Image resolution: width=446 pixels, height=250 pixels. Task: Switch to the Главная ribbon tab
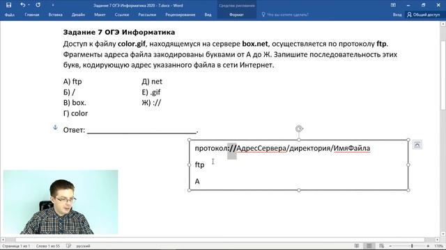point(32,15)
